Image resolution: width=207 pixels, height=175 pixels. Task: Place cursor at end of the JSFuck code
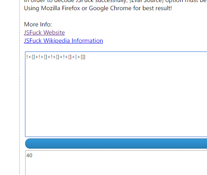86,57
